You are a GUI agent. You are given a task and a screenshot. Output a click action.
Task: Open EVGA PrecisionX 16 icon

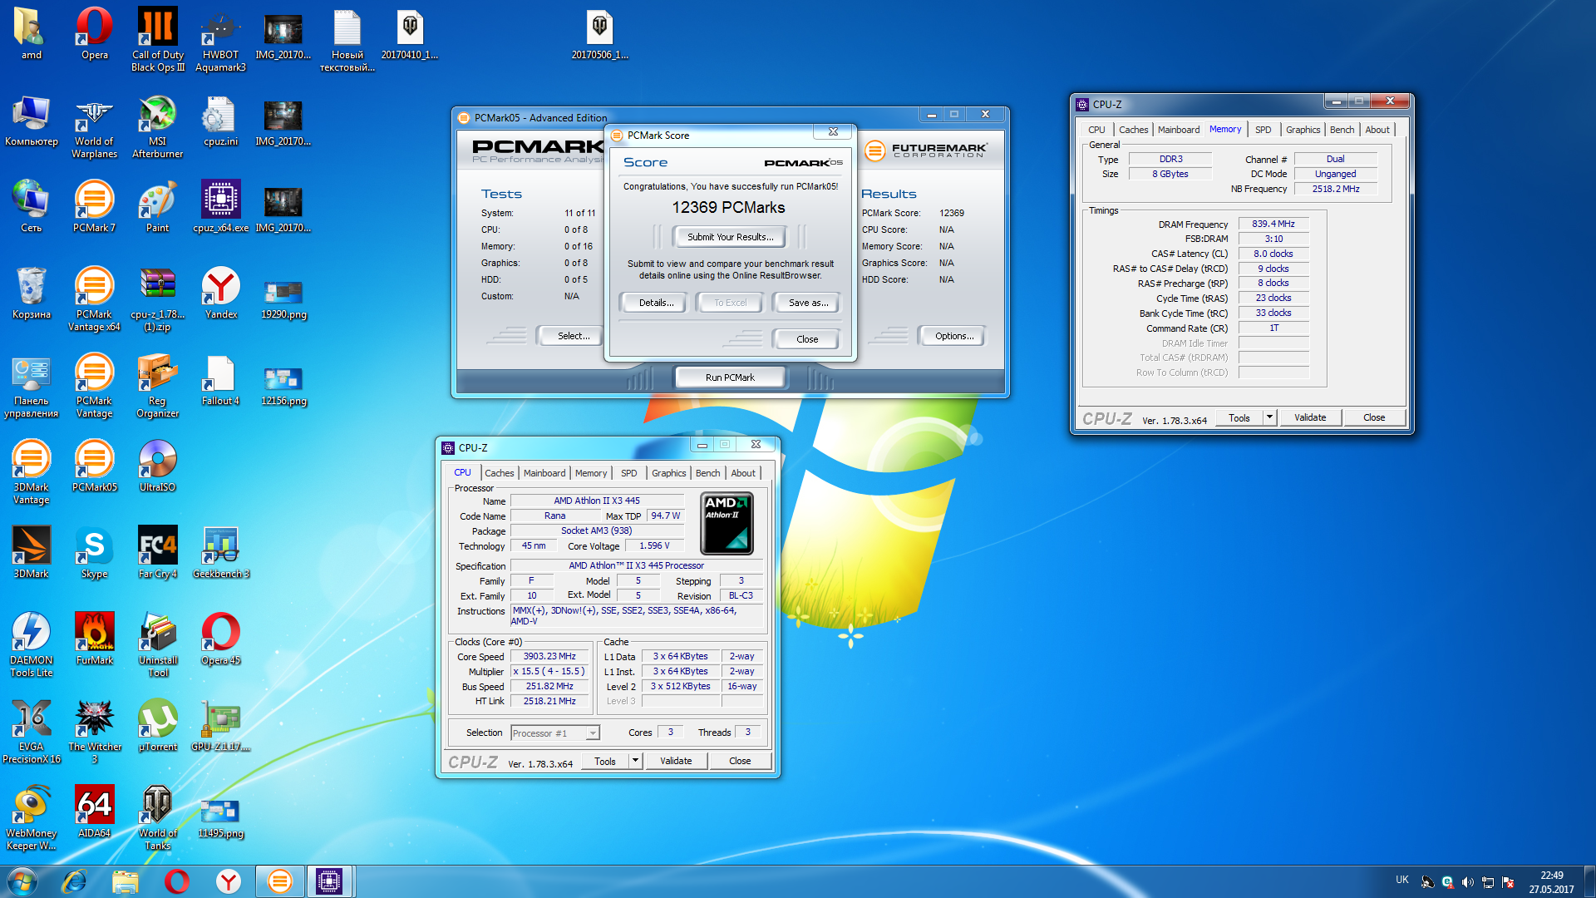[x=31, y=732]
